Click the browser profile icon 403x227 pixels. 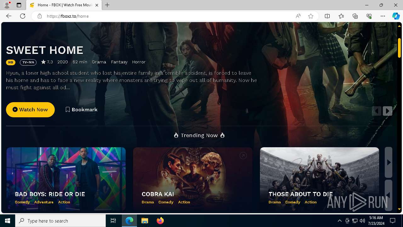point(7,5)
